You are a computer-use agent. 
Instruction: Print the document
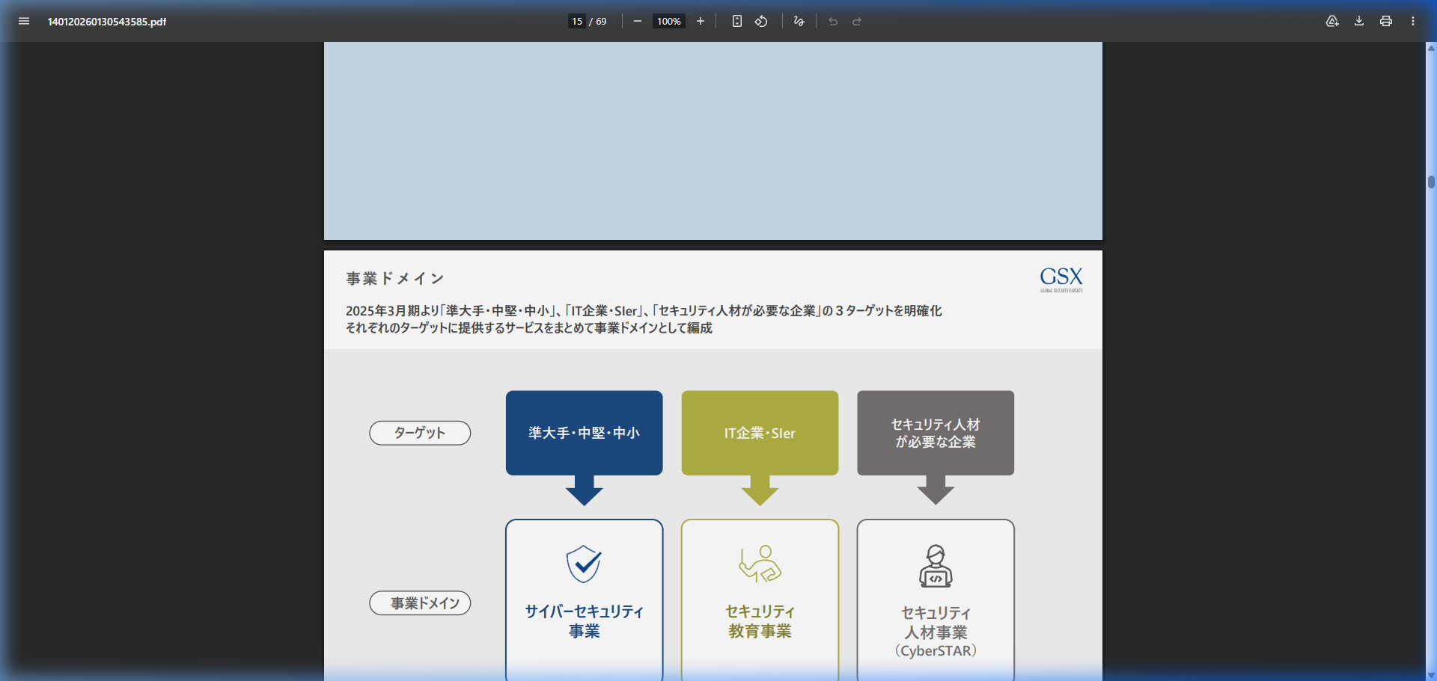tap(1385, 21)
